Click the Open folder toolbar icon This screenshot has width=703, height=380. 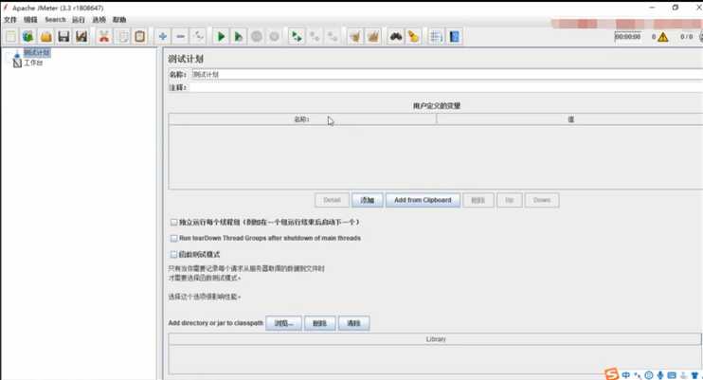click(46, 36)
